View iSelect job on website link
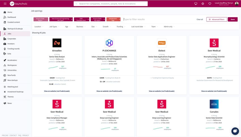 pos(162,91)
